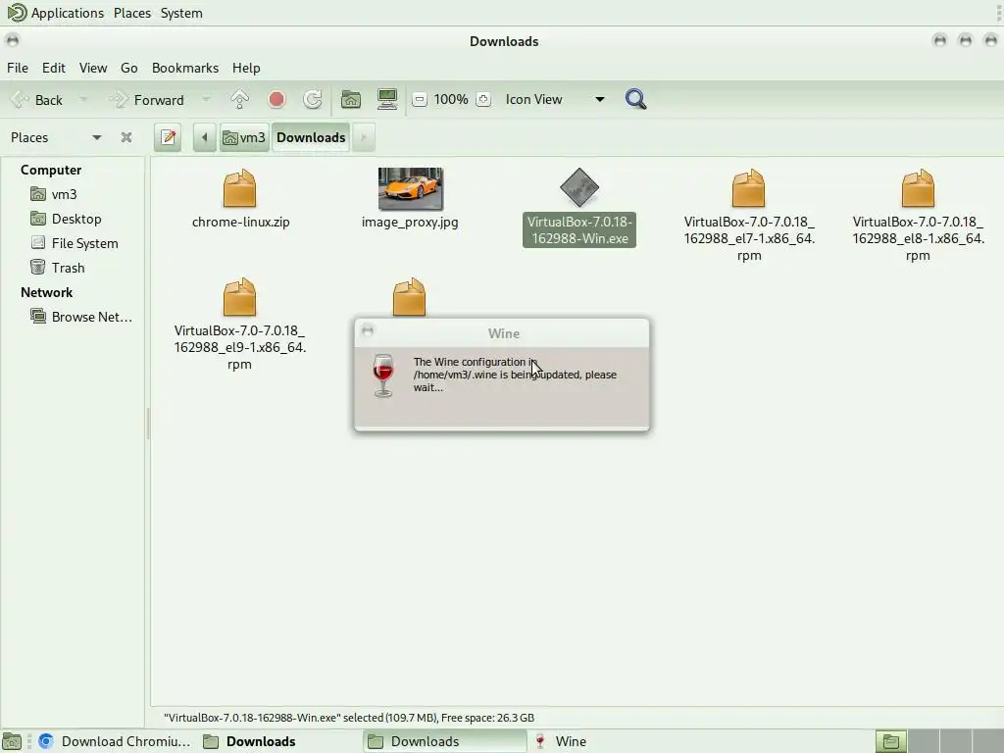This screenshot has width=1004, height=753.
Task: Select the package icon partially behind Wine dialog
Action: click(409, 296)
